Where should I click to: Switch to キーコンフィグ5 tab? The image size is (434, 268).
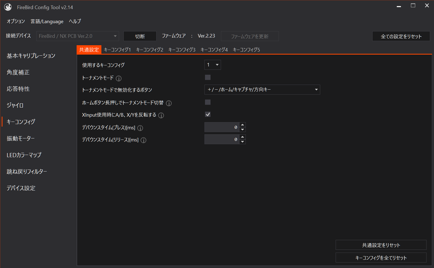pyautogui.click(x=246, y=50)
